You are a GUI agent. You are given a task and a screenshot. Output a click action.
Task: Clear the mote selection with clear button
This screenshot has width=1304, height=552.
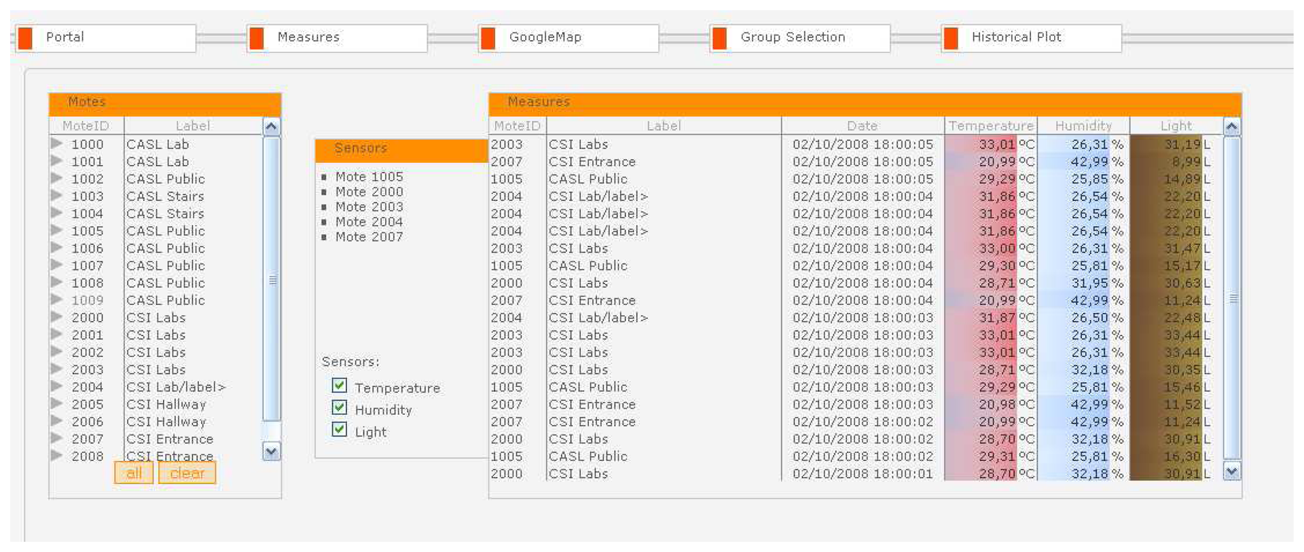pyautogui.click(x=187, y=473)
